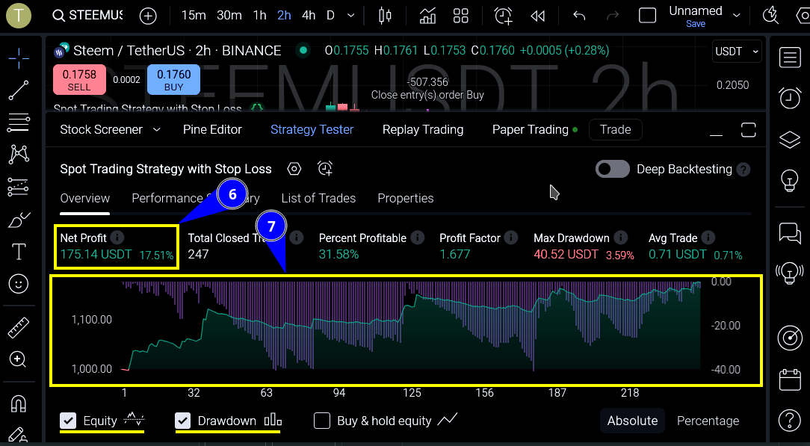Select the Overview tab
This screenshot has height=446, width=810.
pyautogui.click(x=85, y=198)
